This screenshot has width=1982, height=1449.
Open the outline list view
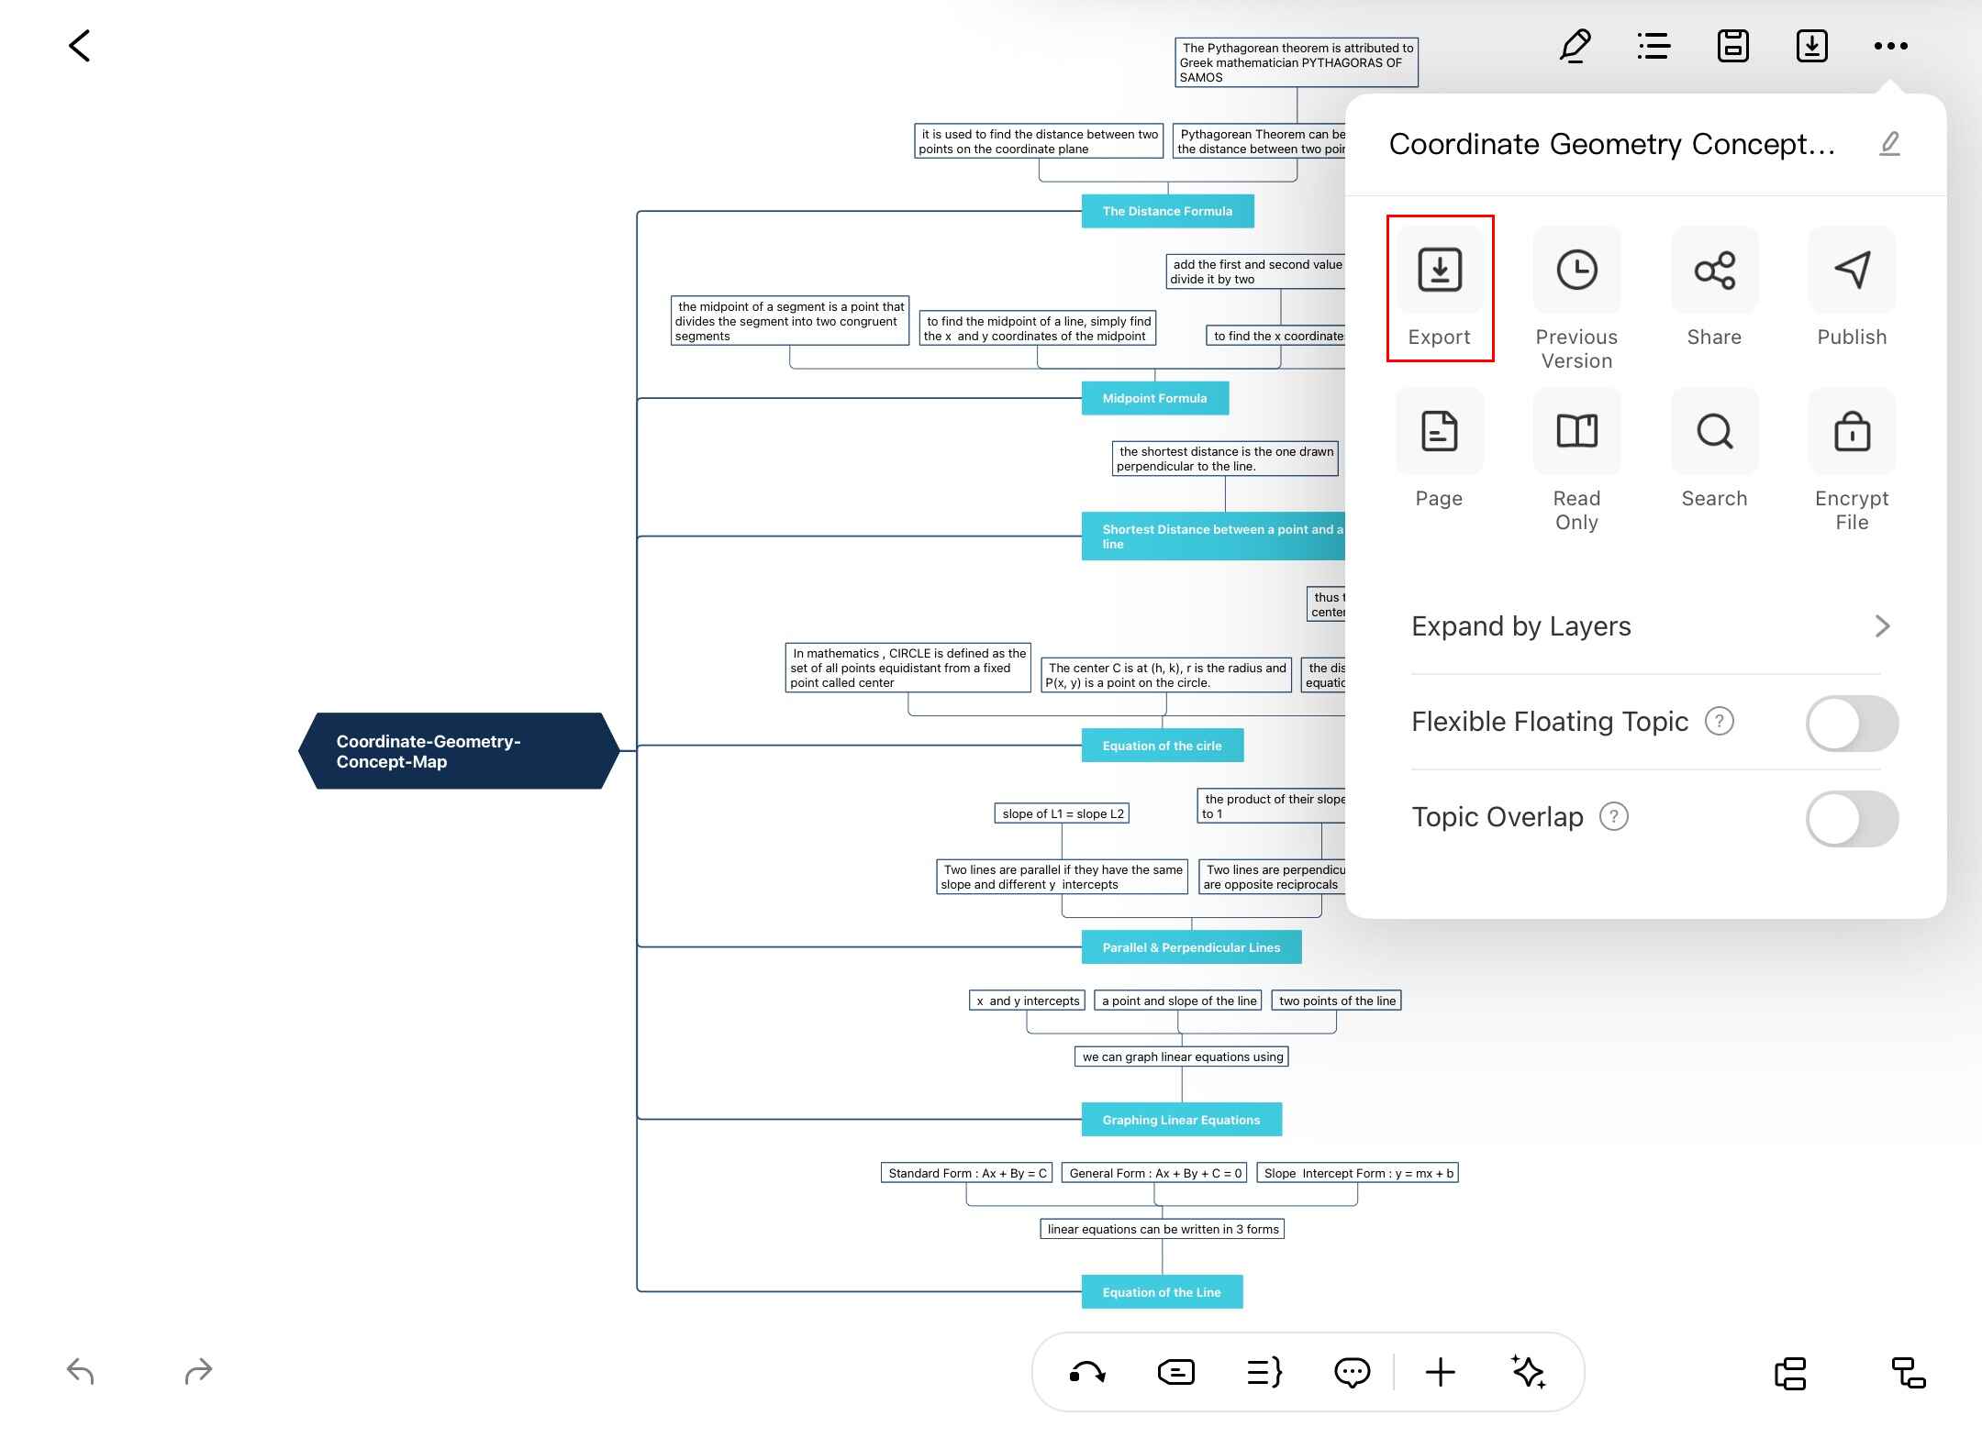(1654, 46)
